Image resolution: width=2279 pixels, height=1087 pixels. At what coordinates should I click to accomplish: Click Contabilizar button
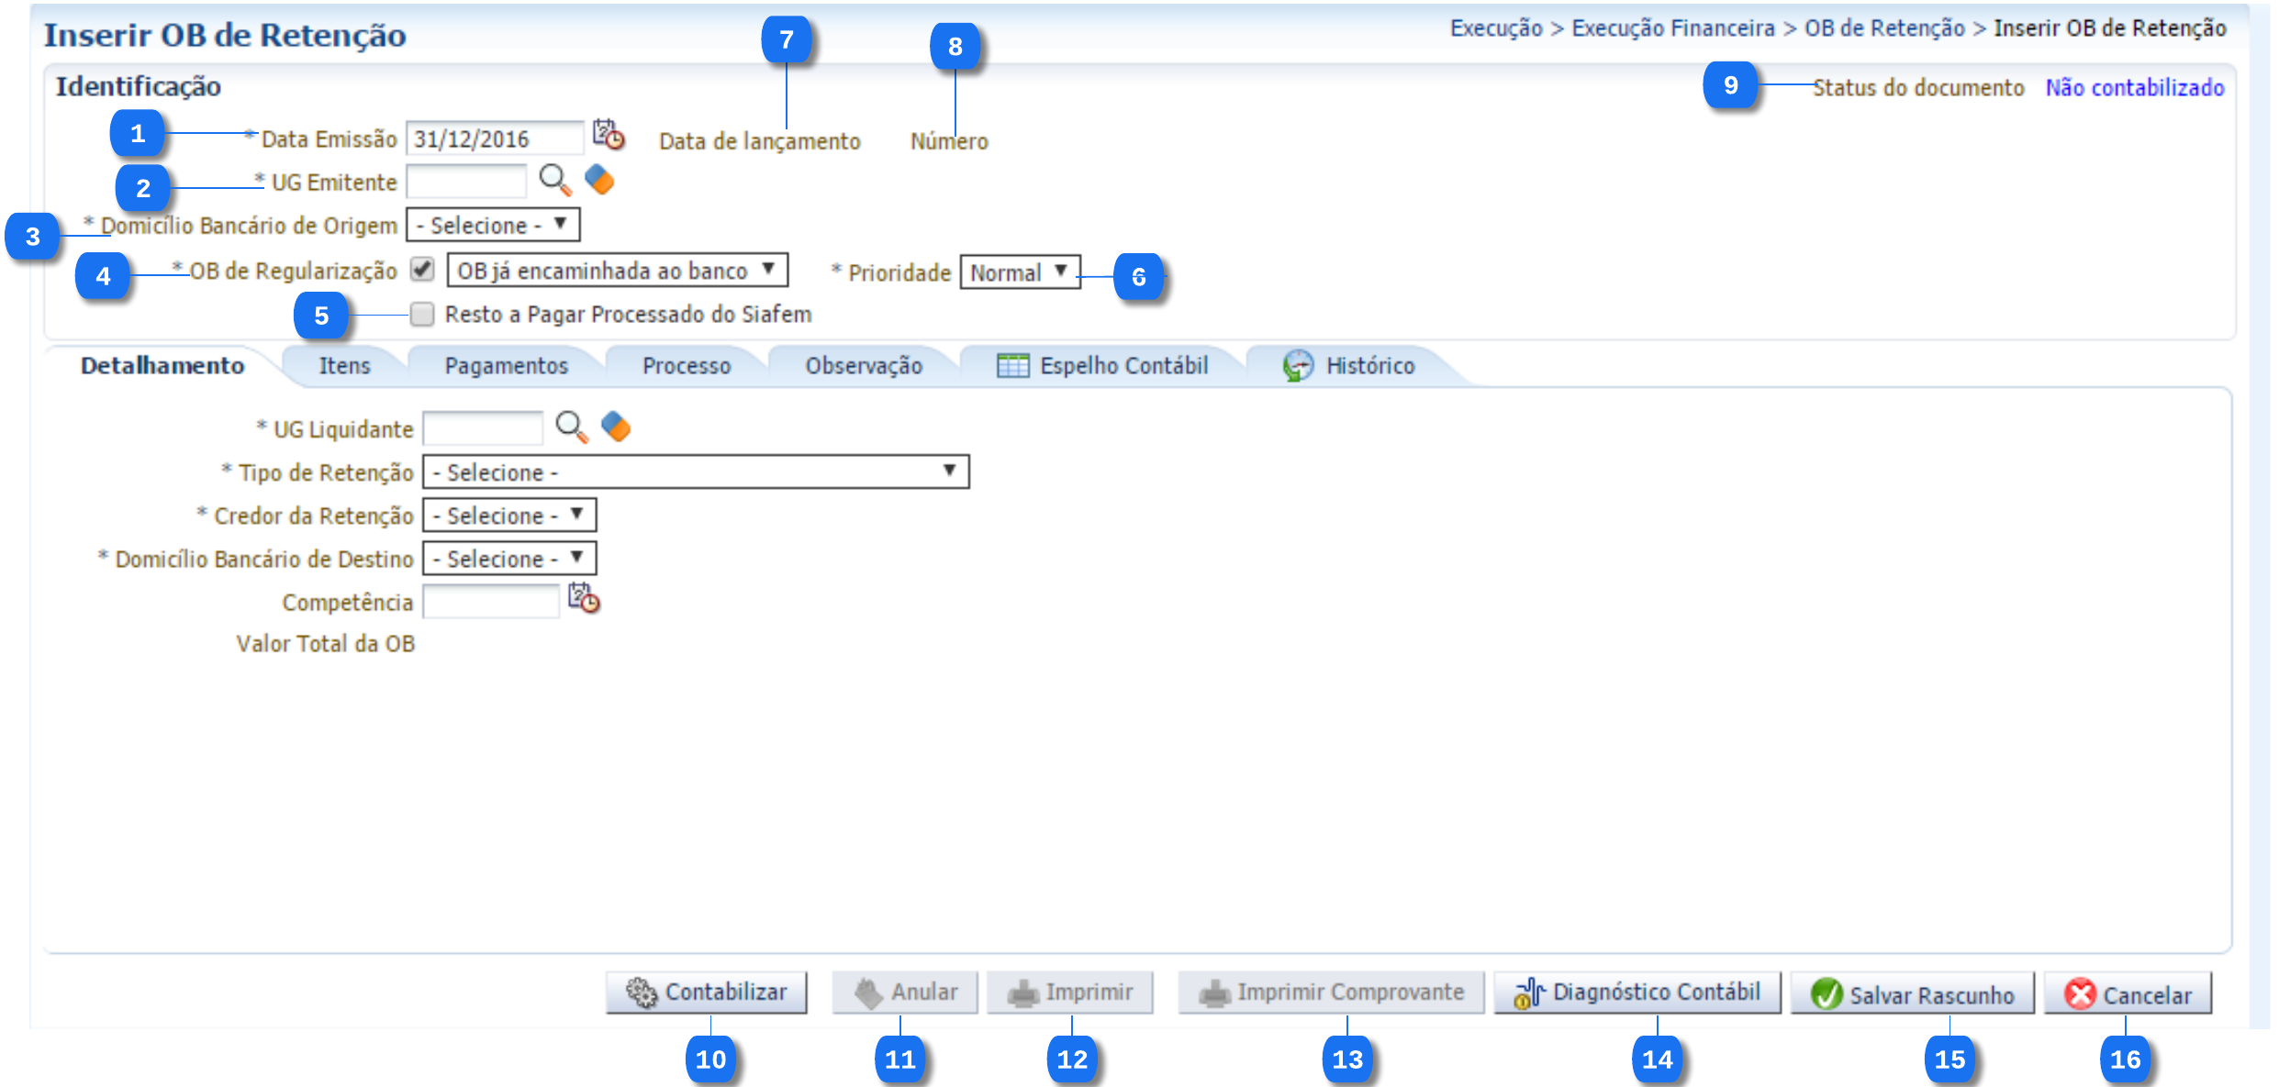(707, 993)
